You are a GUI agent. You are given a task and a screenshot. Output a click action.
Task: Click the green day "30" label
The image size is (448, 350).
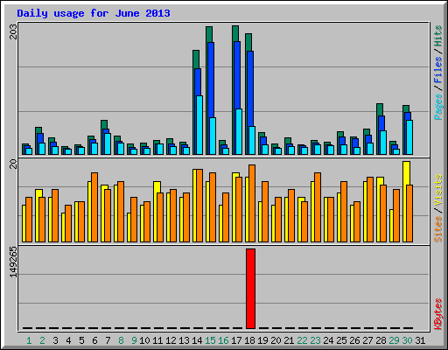pyautogui.click(x=407, y=340)
